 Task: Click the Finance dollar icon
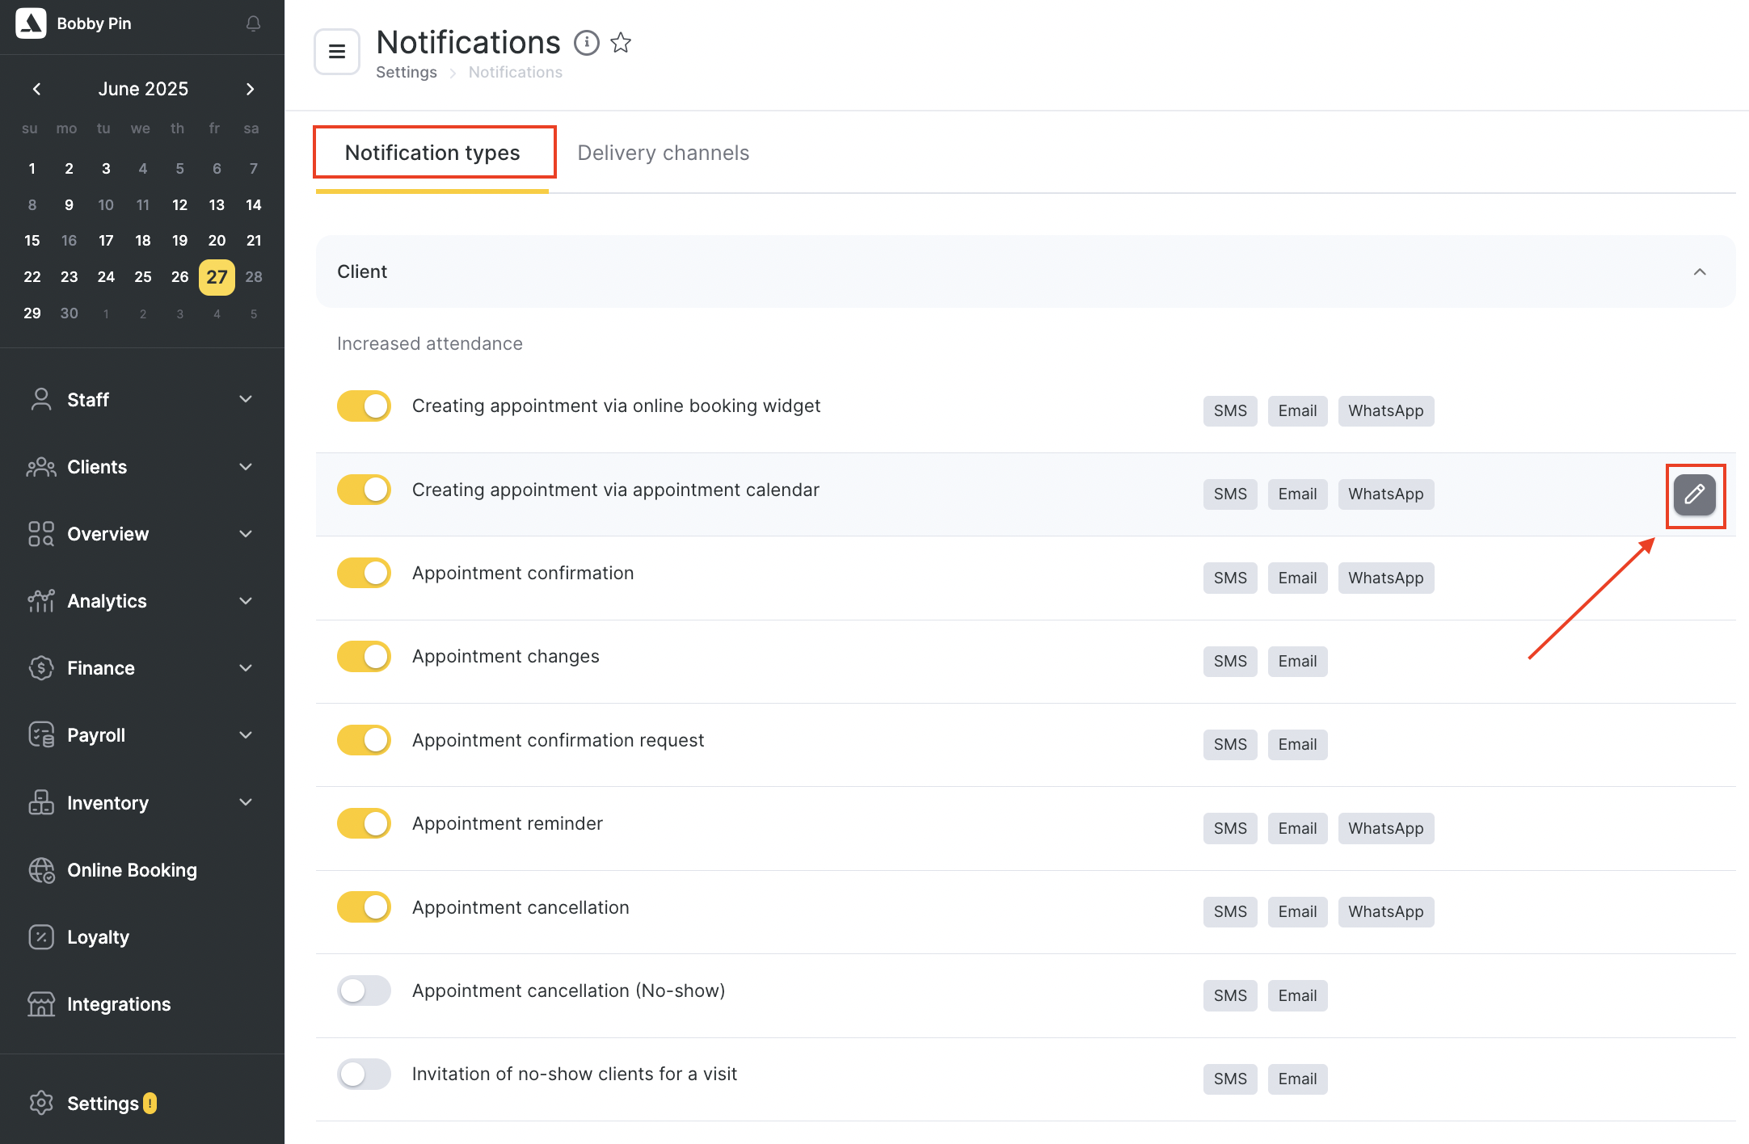point(41,668)
